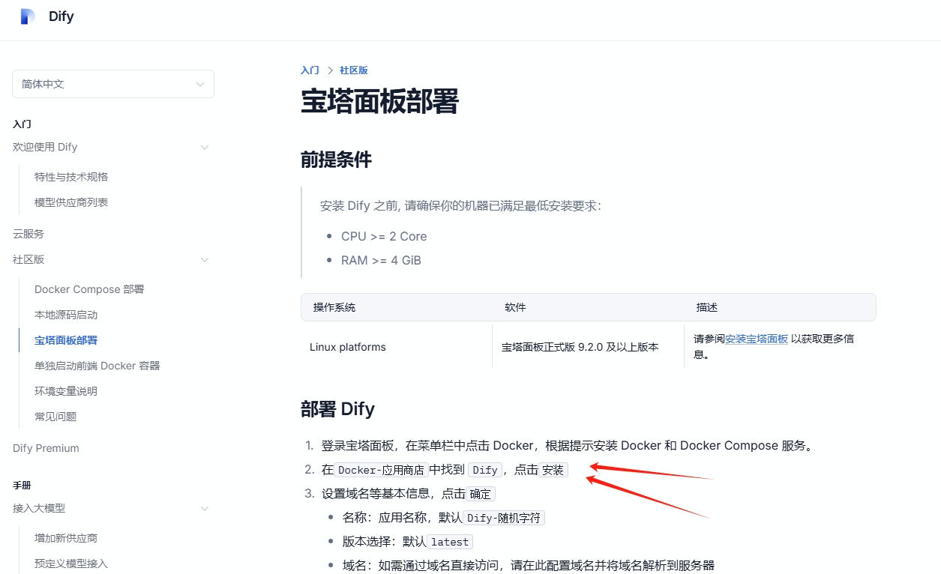941x574 pixels.
Task: Collapse the 欢迎使用 Dify section chevron
Action: point(204,148)
